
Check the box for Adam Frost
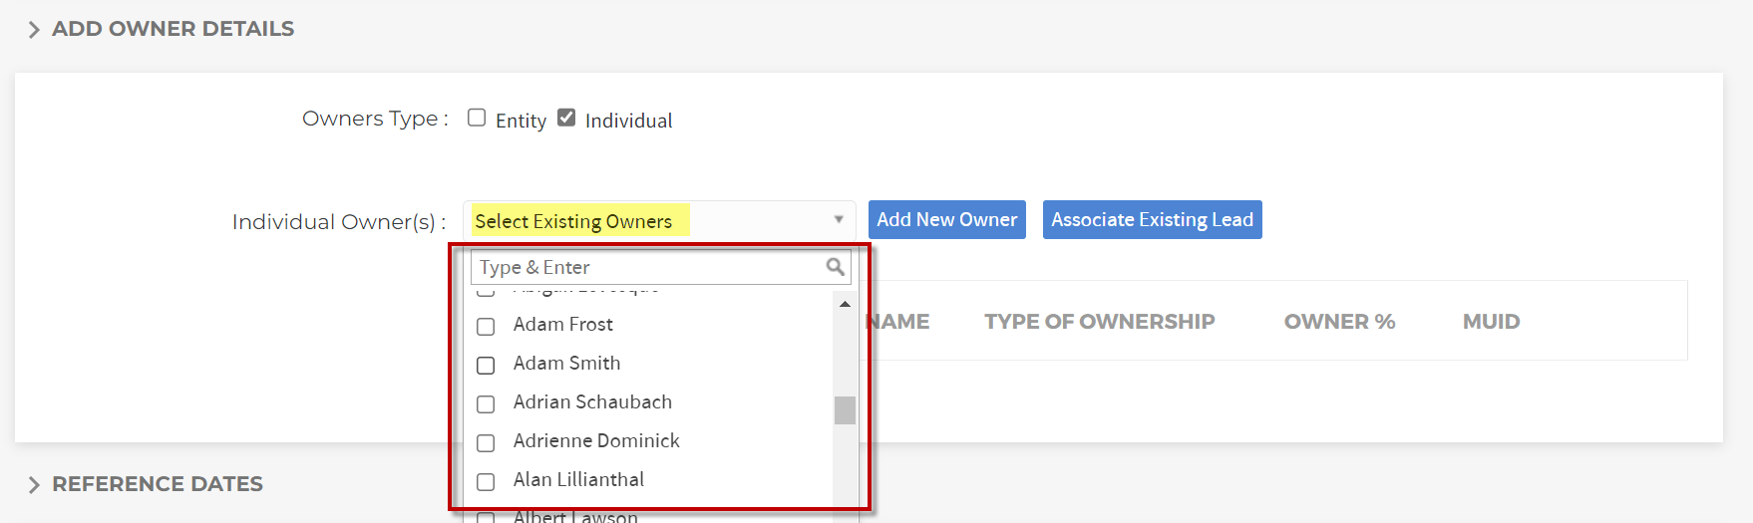click(486, 327)
